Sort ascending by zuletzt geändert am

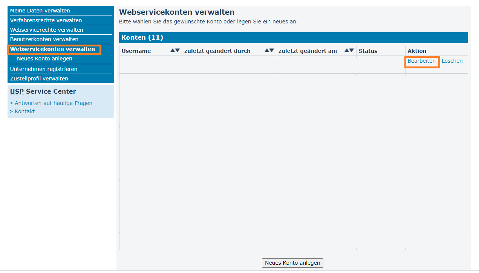coord(347,50)
